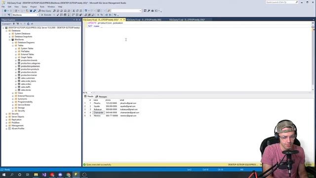
Task: Select the sales.stores table
Action: coord(26,90)
